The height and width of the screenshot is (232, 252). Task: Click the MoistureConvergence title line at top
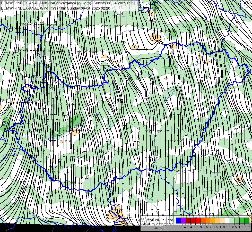[69, 3]
